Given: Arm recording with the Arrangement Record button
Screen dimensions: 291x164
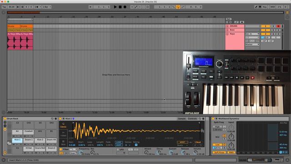Looking at the screenshot, I should 125,7.
